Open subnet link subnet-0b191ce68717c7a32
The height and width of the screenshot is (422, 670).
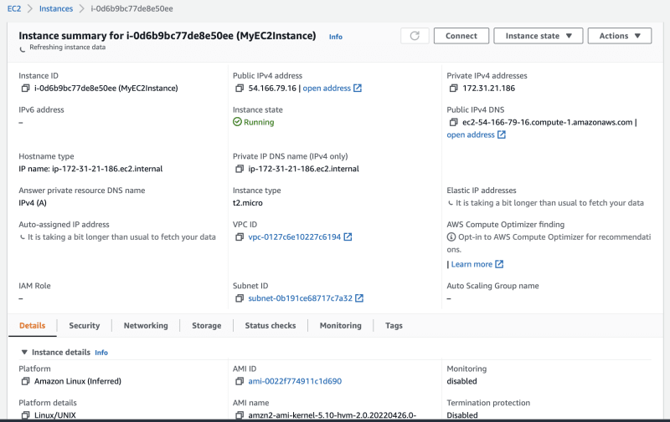[x=301, y=298]
